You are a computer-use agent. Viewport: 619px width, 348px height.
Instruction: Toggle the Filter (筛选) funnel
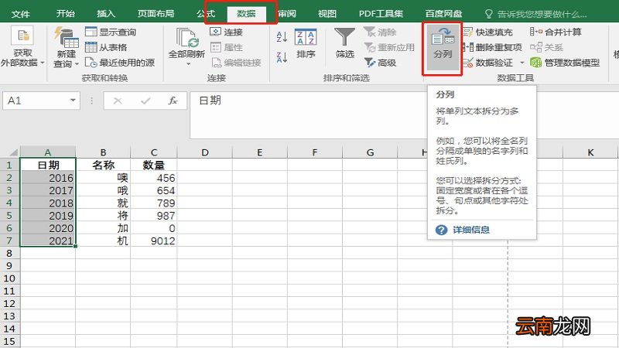coord(344,43)
